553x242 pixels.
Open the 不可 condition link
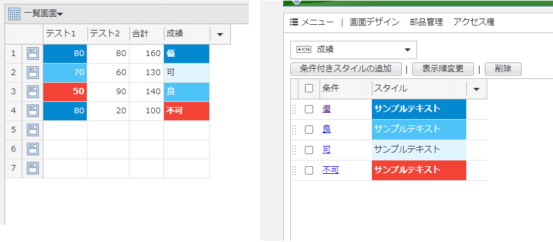point(331,170)
